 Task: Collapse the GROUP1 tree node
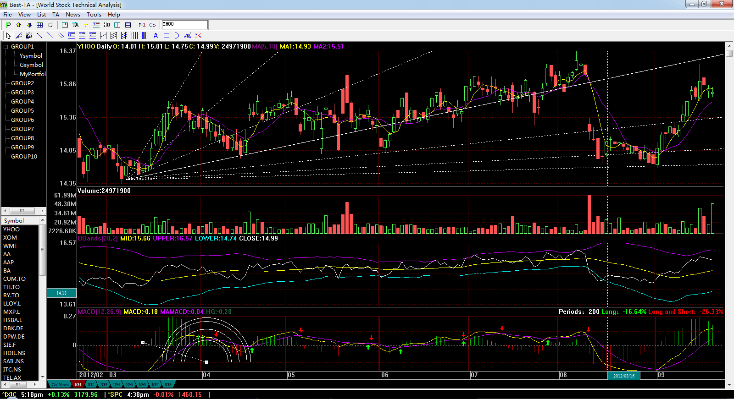click(x=6, y=47)
